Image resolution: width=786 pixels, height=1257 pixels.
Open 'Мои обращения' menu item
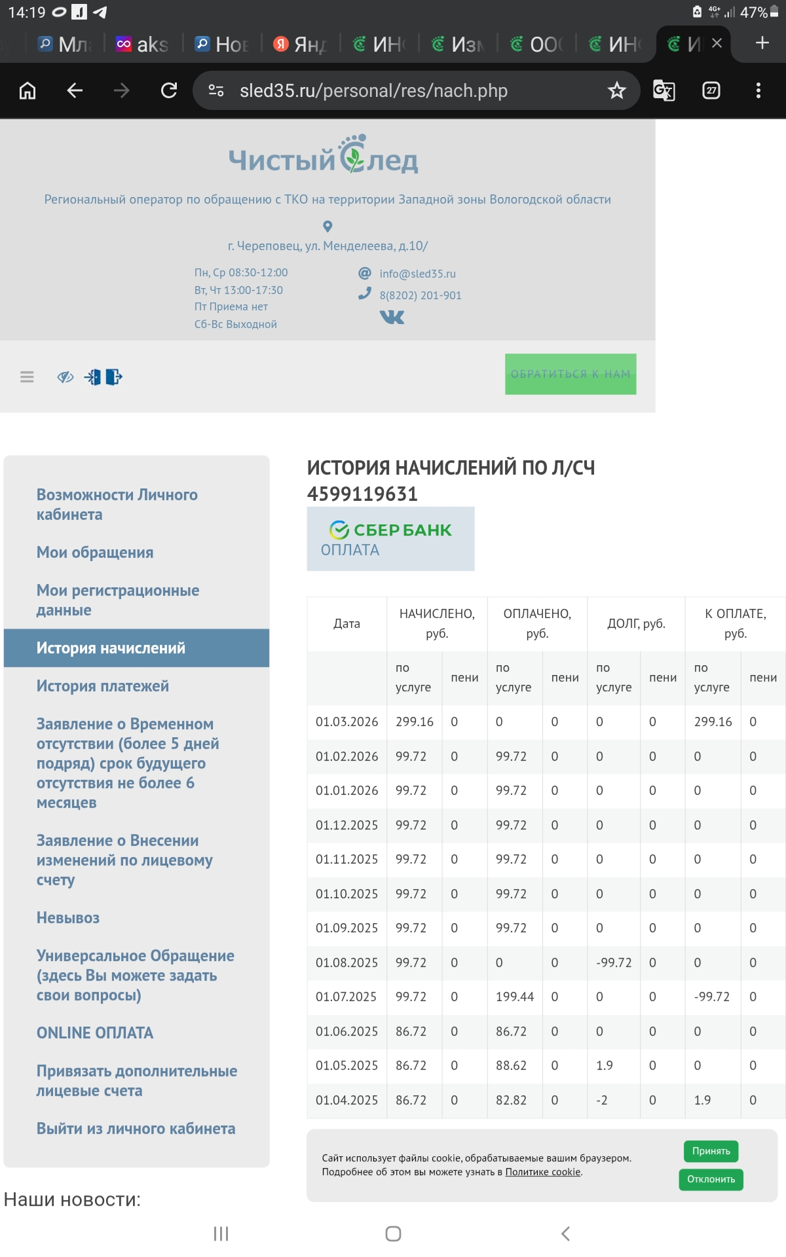95,553
